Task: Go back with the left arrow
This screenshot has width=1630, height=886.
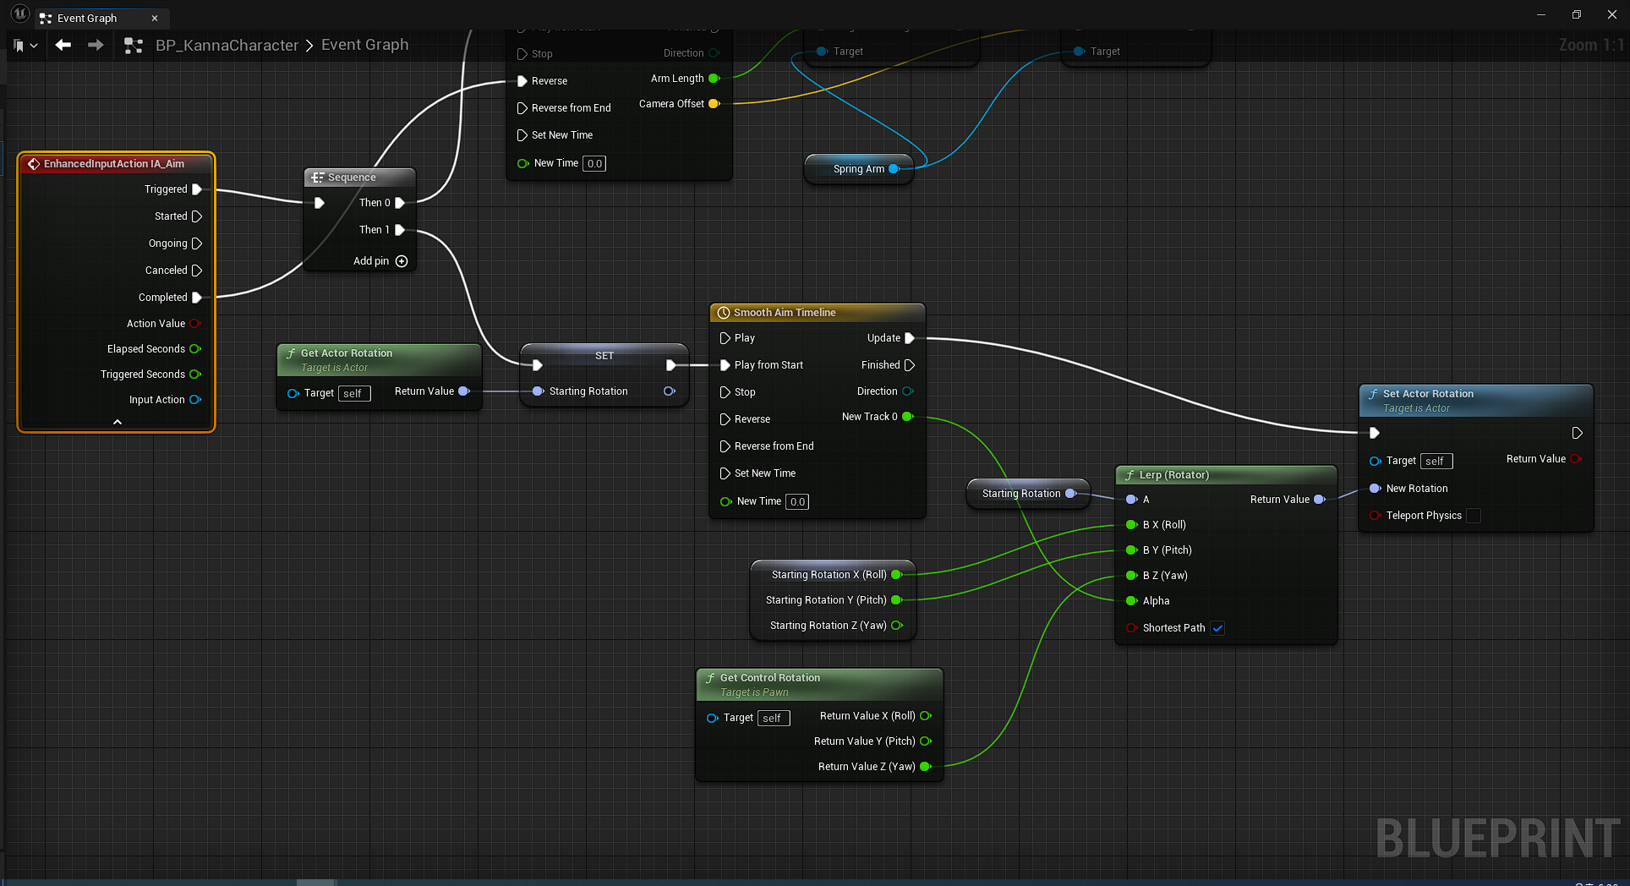Action: (x=63, y=45)
